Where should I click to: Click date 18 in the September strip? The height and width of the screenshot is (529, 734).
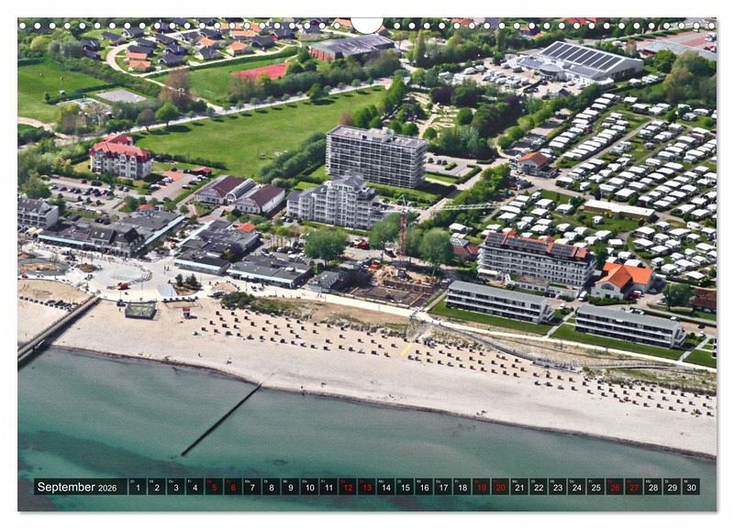click(x=462, y=487)
